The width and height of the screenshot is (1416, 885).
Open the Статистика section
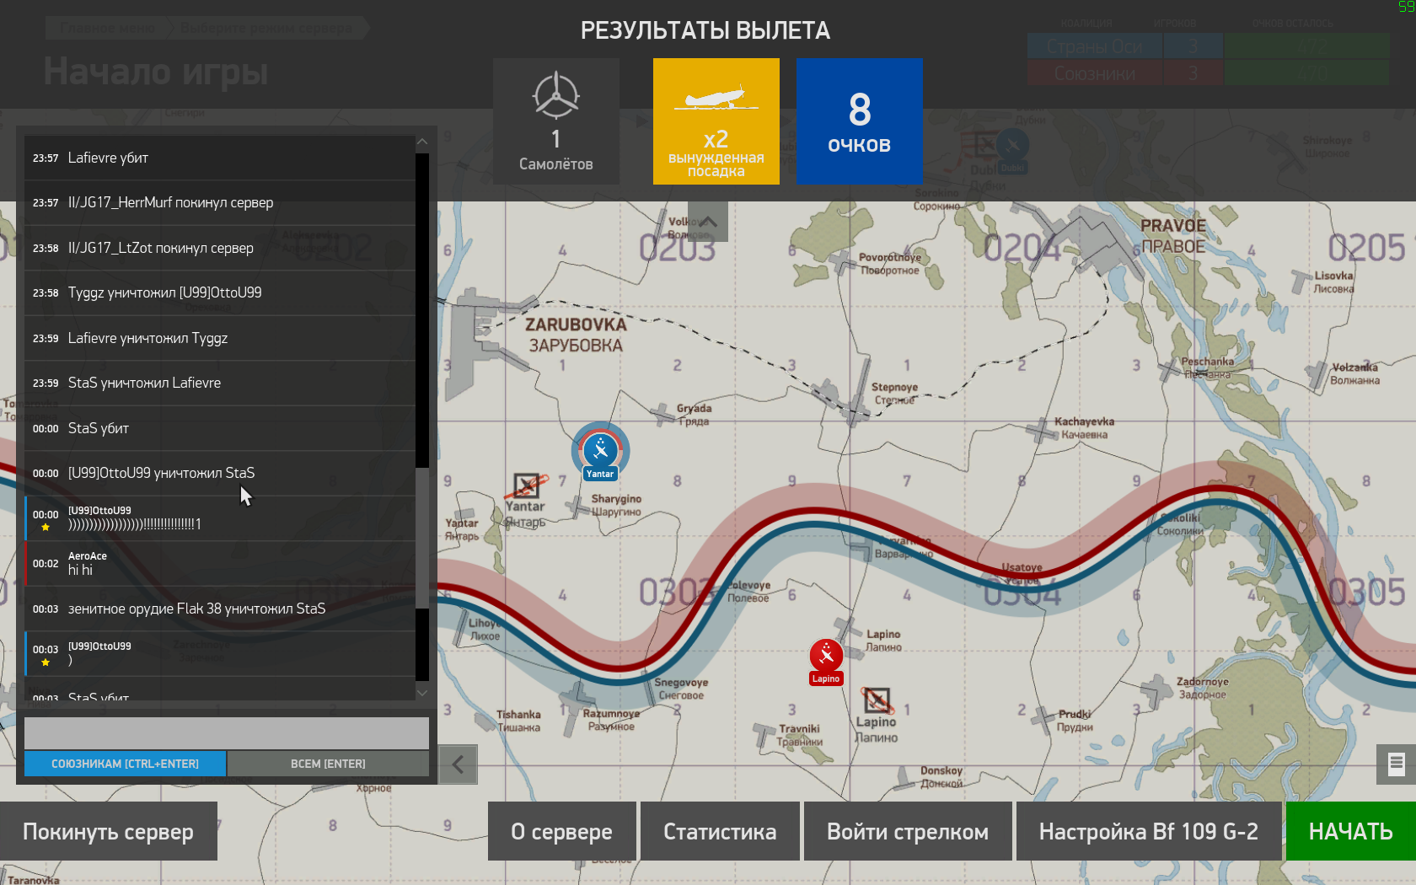[x=720, y=831]
